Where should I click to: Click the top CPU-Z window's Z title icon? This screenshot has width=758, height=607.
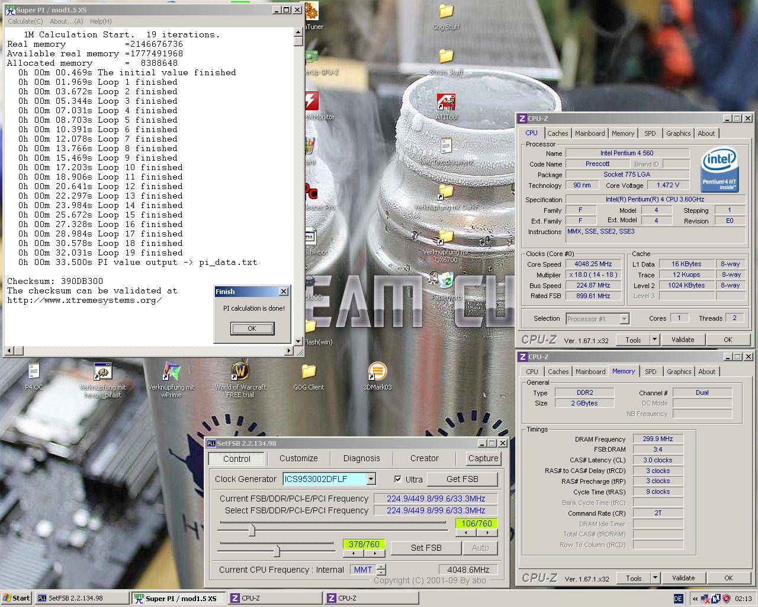522,118
